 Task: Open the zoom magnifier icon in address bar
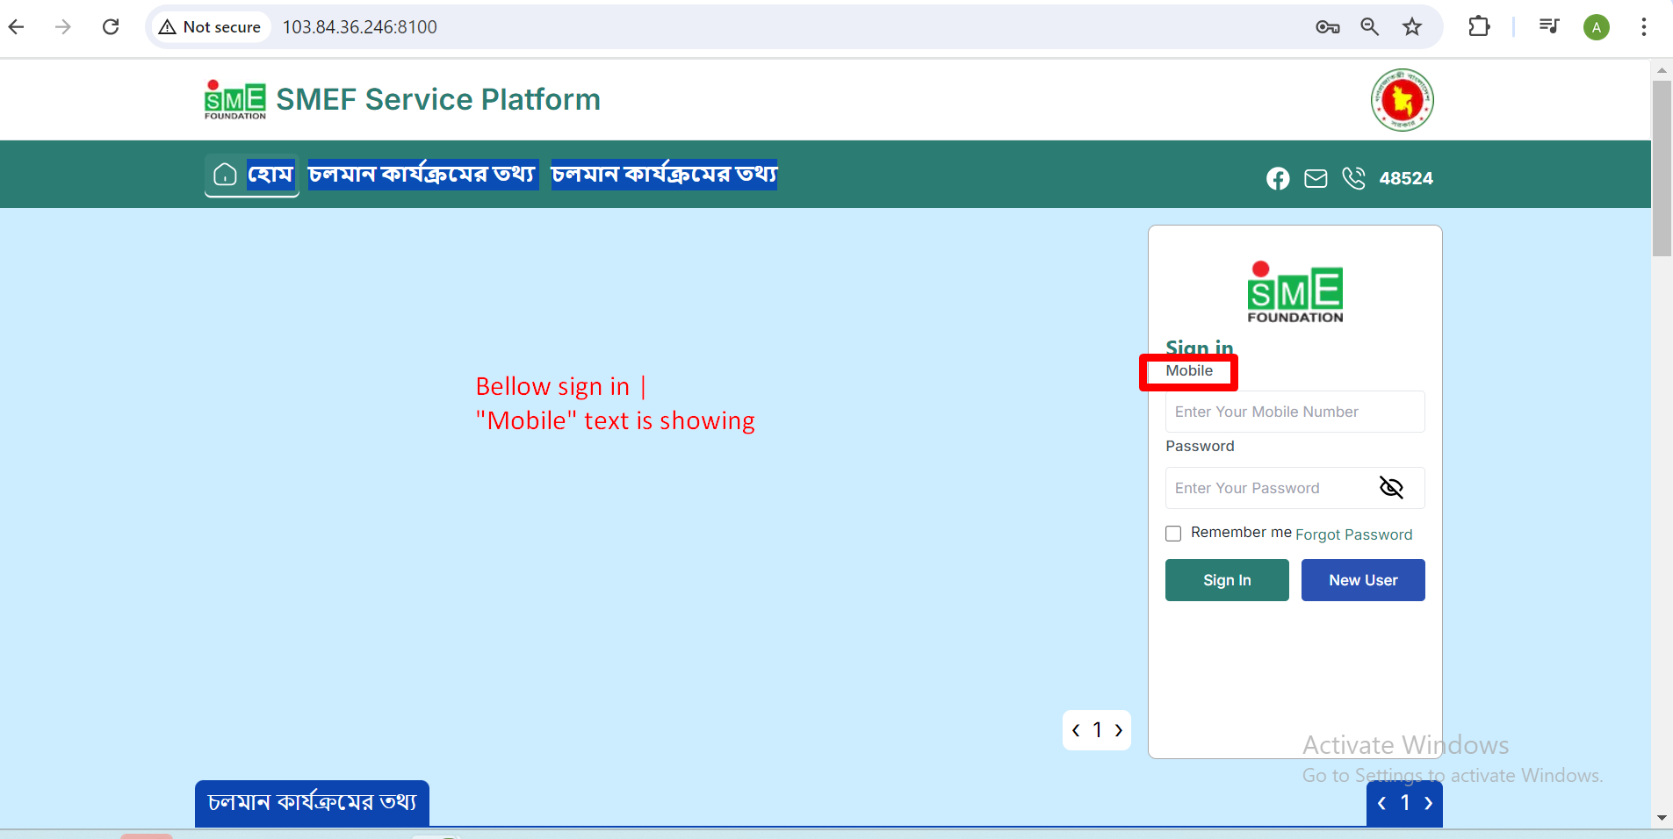point(1369,27)
